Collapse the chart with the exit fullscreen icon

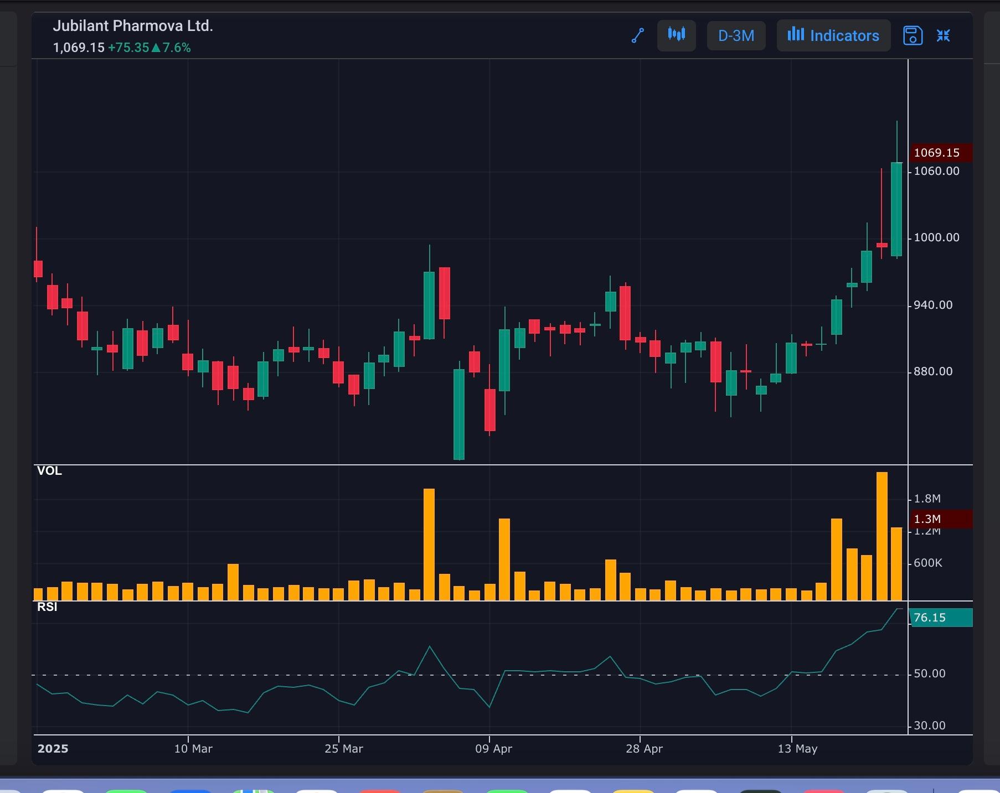[x=943, y=35]
